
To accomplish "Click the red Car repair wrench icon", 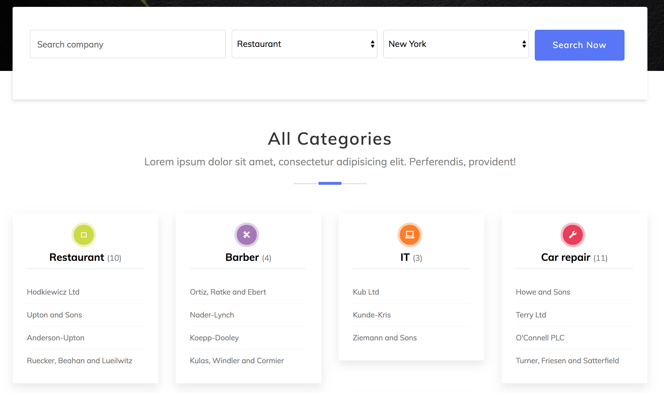I will coord(572,235).
